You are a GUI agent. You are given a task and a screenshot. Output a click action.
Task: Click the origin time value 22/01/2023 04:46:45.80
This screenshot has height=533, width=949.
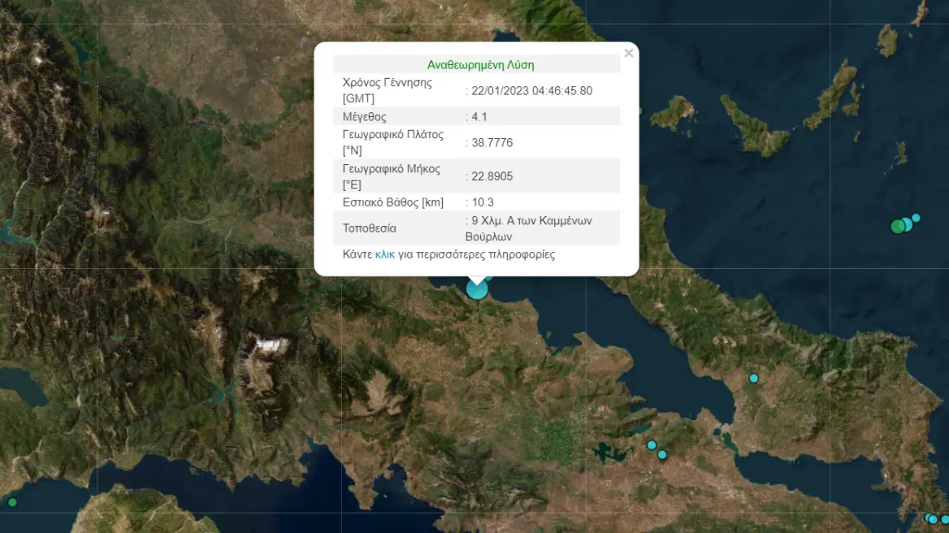pos(531,91)
